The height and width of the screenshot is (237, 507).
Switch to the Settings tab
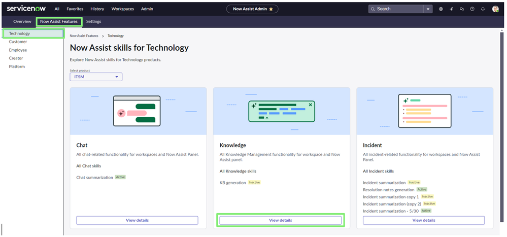tap(94, 22)
